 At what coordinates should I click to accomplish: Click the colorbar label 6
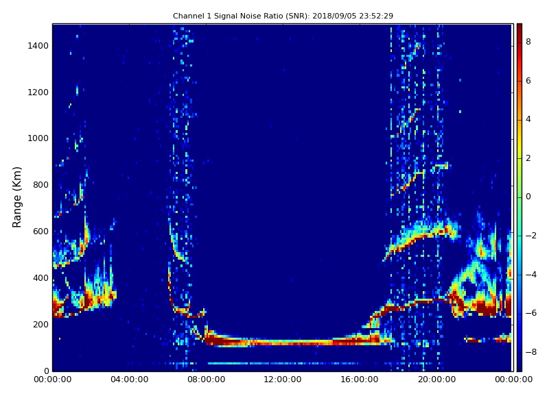(528, 81)
